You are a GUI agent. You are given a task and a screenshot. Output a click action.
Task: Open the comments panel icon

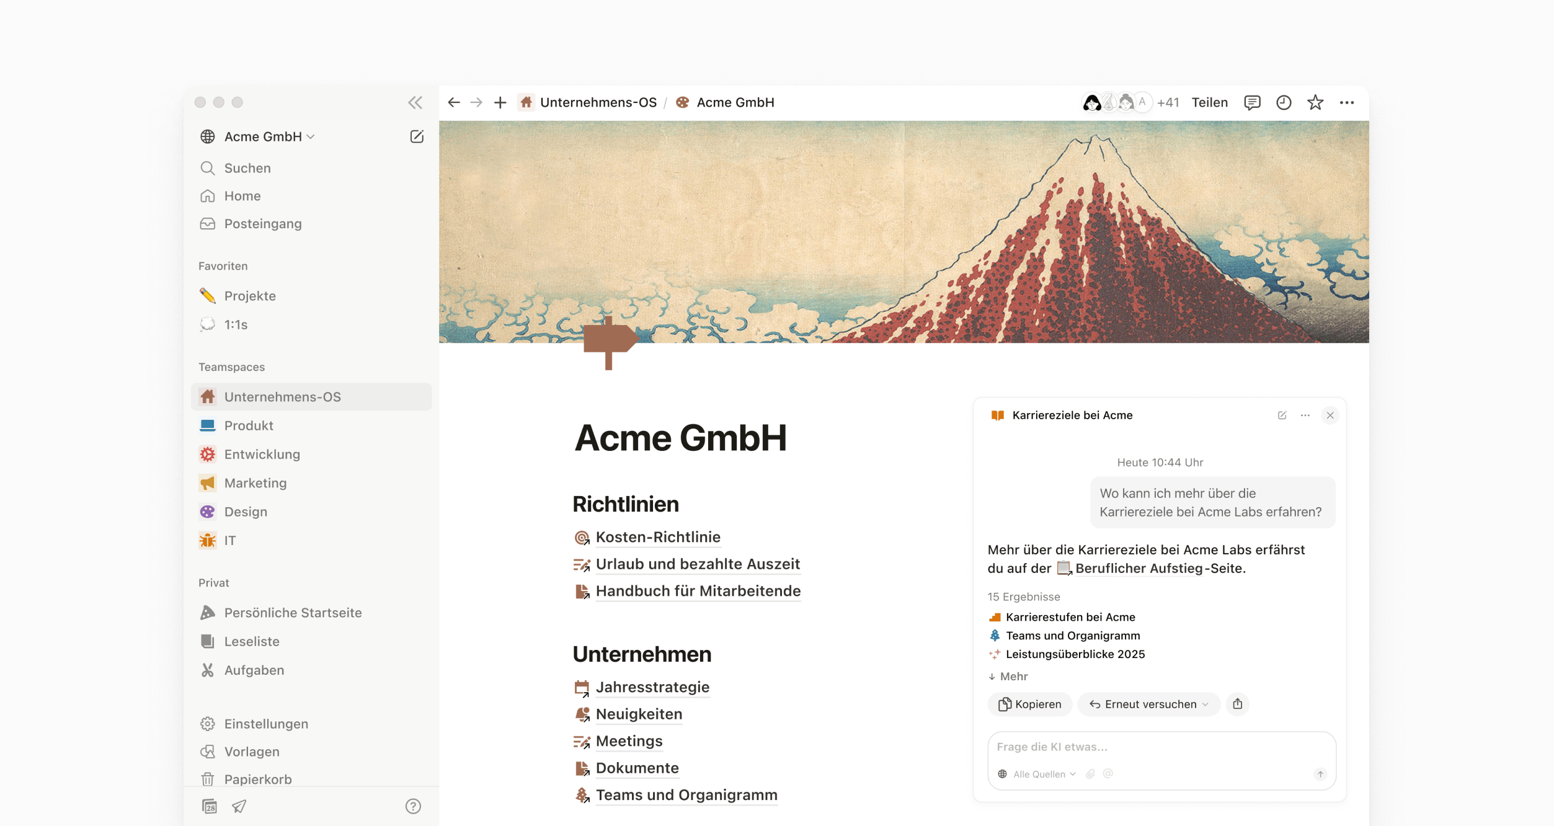click(1252, 102)
